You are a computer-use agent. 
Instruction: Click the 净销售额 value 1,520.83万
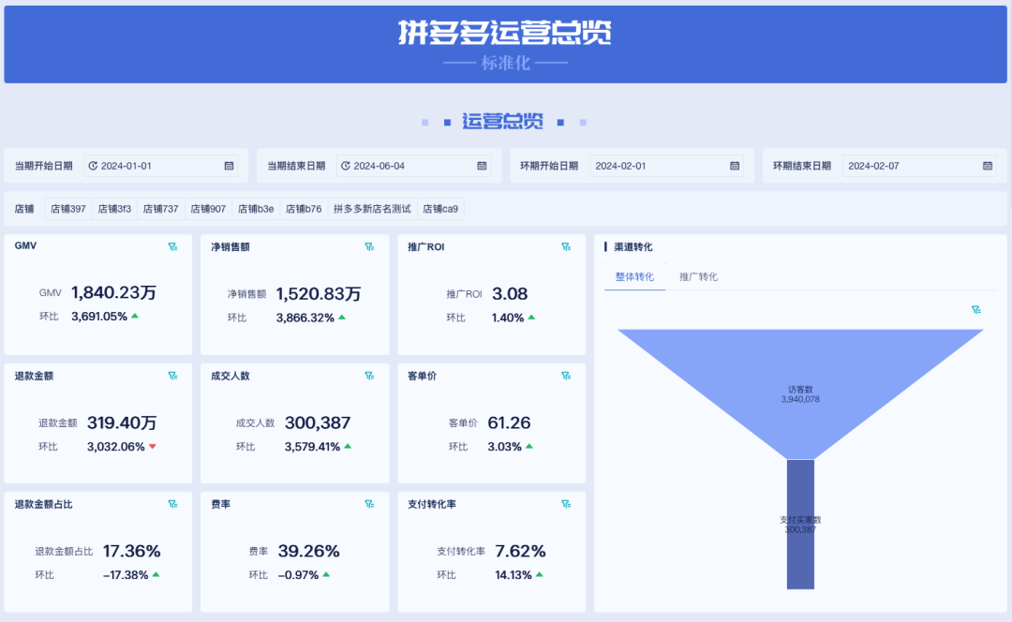pos(319,294)
